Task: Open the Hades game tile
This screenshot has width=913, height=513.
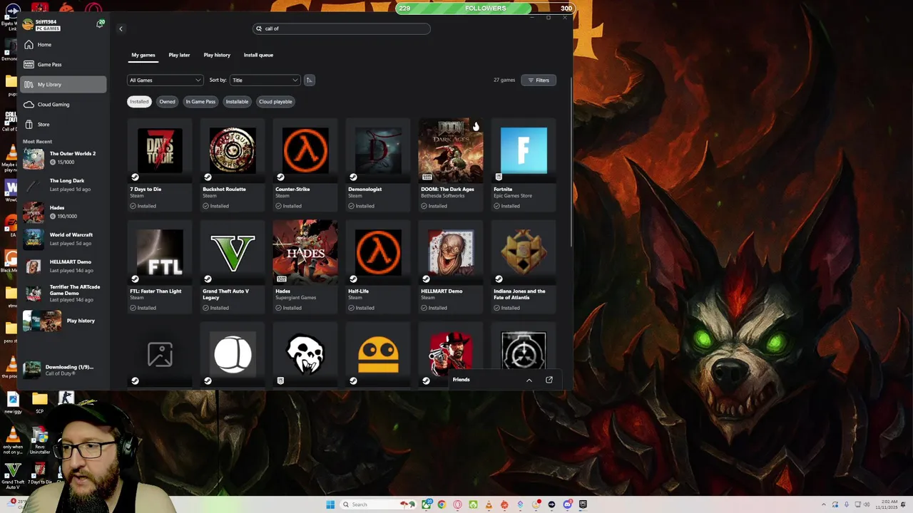Action: pos(305,266)
